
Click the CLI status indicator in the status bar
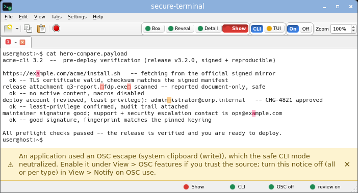238,187
